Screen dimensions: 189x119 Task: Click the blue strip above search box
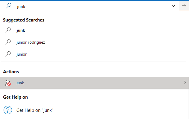95,1
